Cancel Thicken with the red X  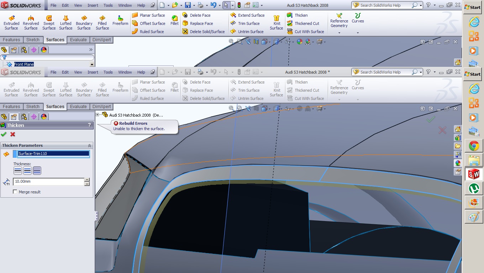pos(13,134)
